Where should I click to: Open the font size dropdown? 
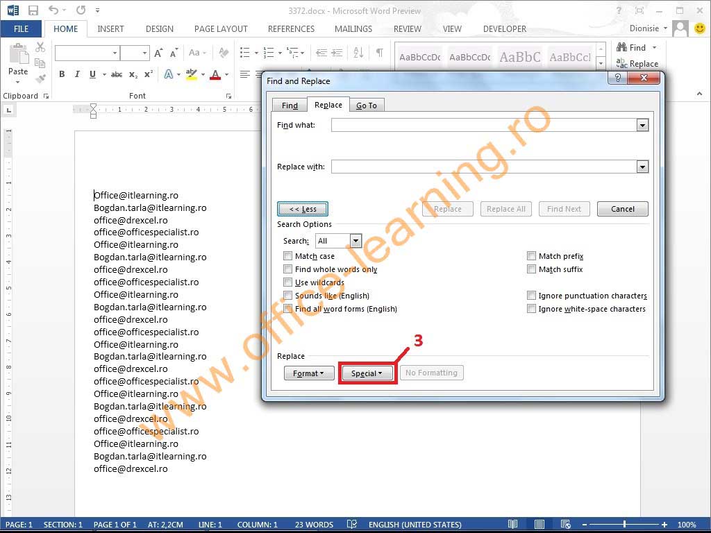(144, 53)
